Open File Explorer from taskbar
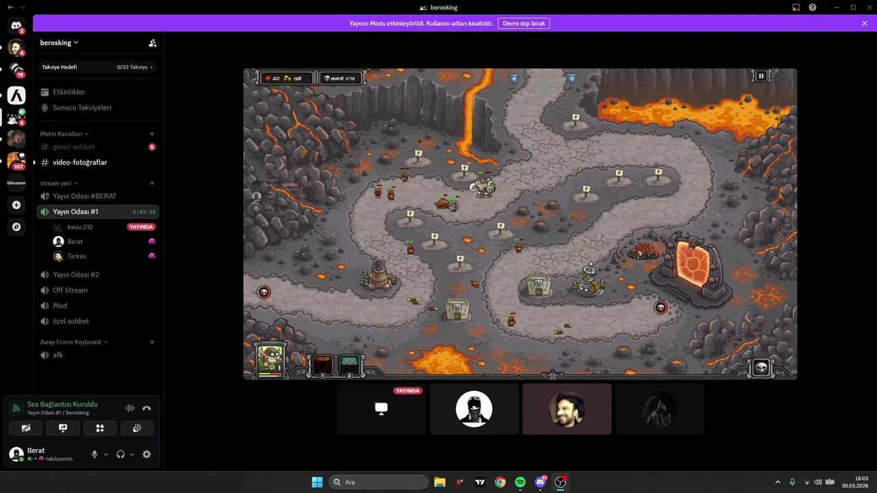This screenshot has height=493, width=877. pyautogui.click(x=439, y=482)
